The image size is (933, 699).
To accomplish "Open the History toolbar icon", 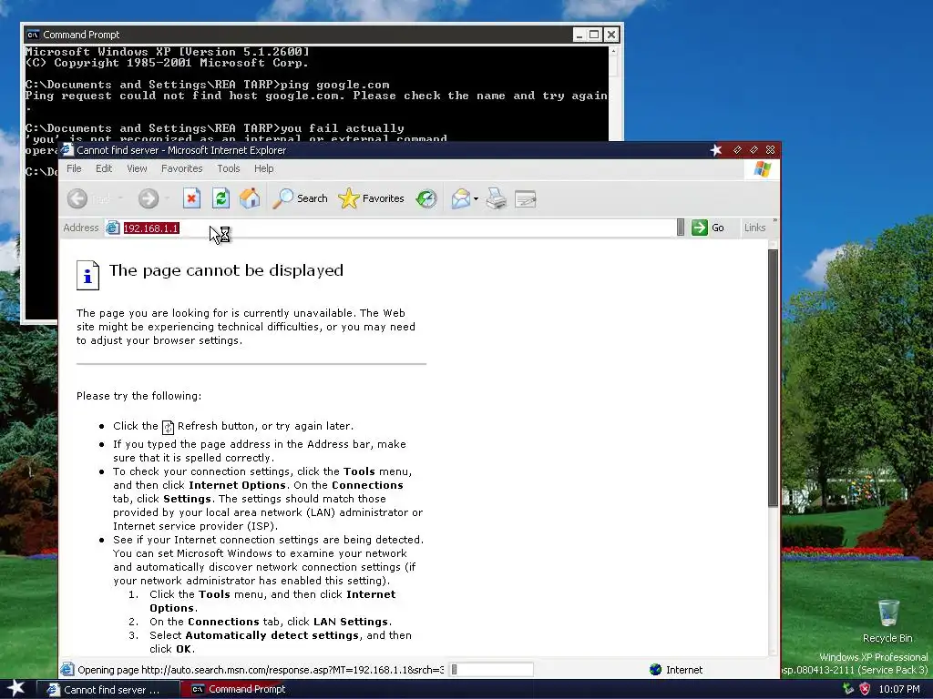I will tap(426, 198).
